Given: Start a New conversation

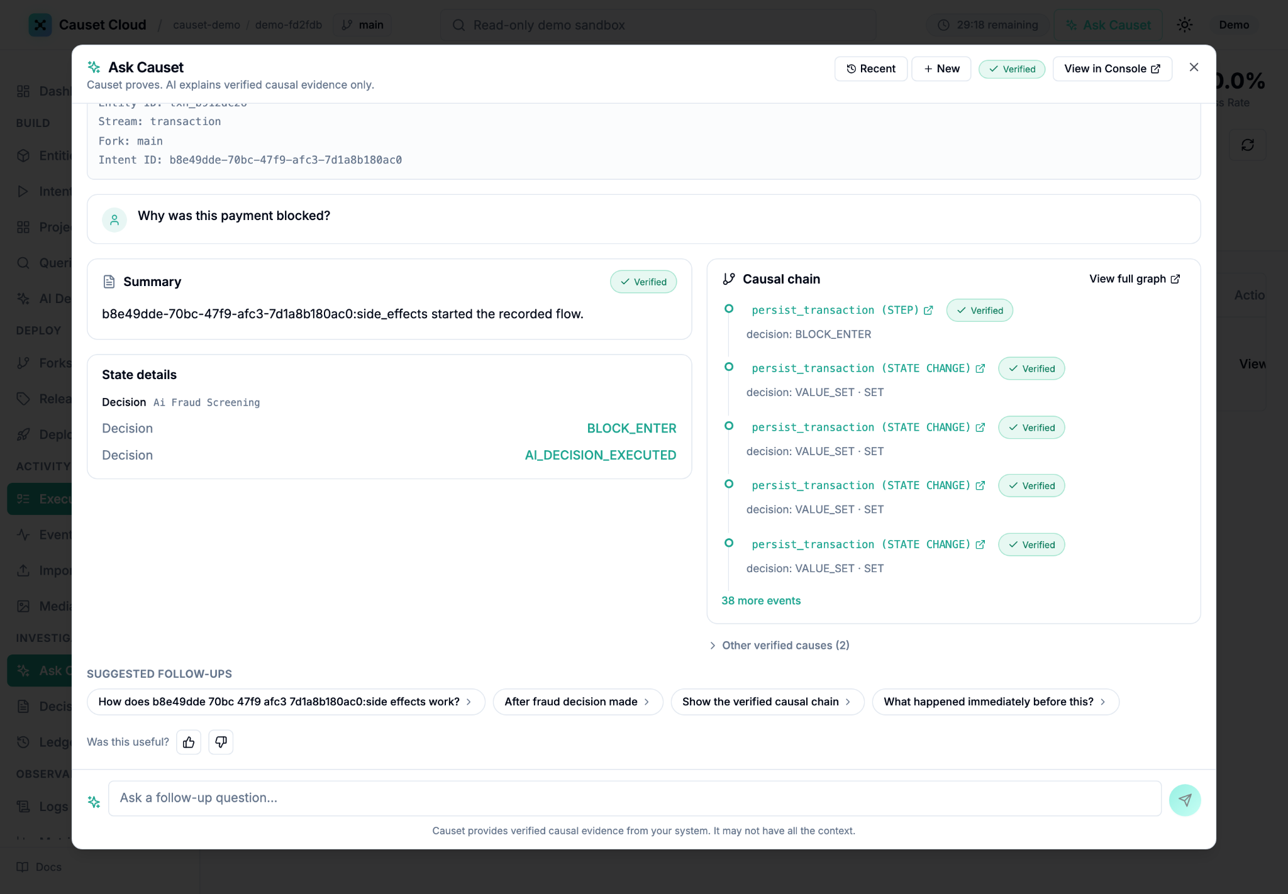Looking at the screenshot, I should click(941, 69).
